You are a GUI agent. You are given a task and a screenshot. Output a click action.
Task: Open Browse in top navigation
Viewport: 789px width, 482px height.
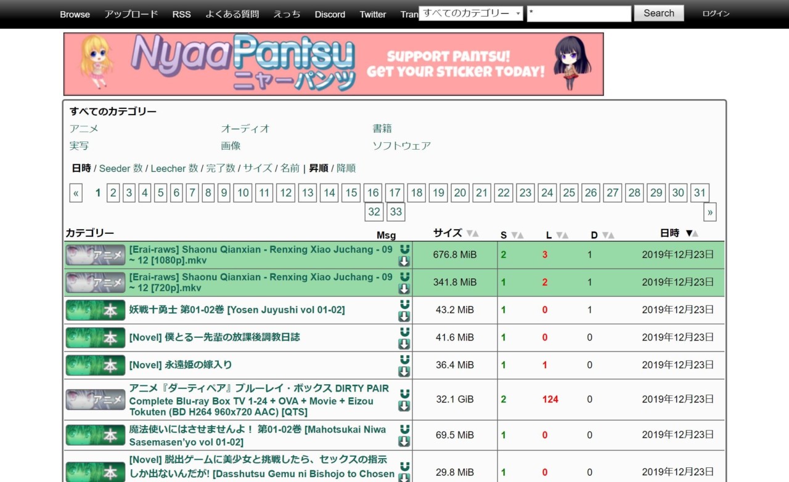tap(75, 14)
